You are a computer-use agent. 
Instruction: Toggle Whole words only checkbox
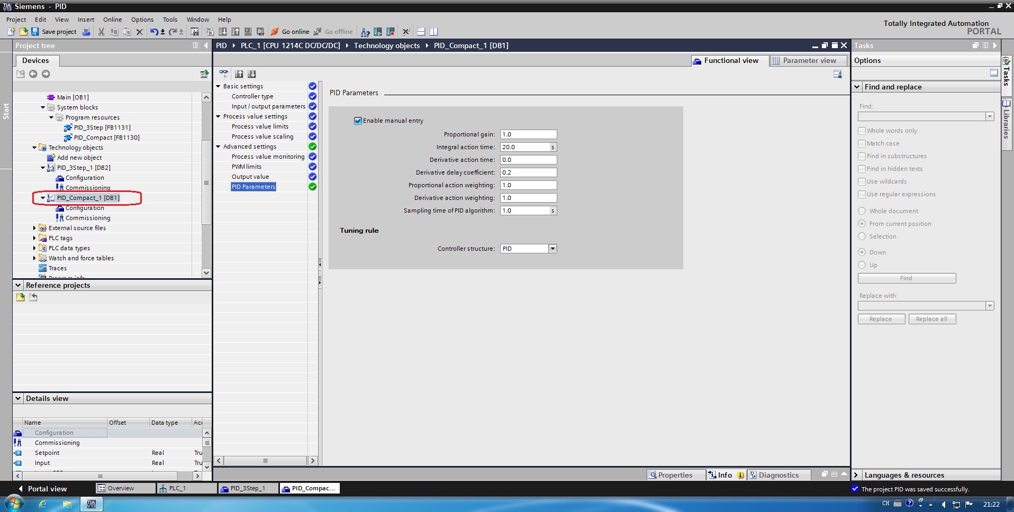862,131
